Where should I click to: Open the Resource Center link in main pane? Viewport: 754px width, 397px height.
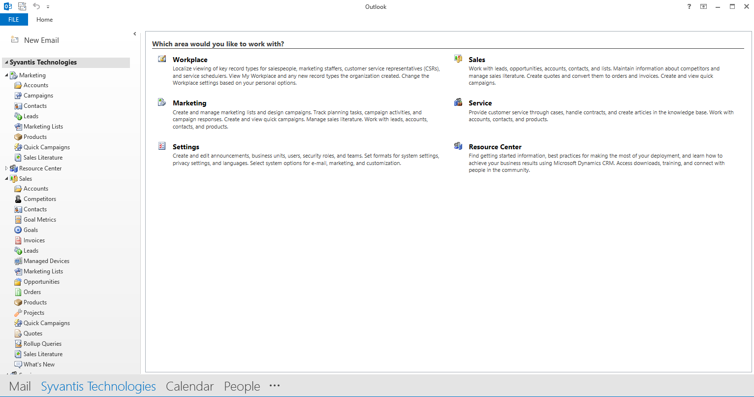(x=495, y=147)
